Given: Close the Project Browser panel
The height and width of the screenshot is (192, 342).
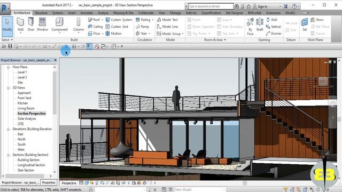Looking at the screenshot, I should (55, 60).
